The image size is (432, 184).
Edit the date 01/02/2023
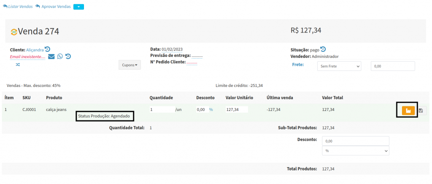click(172, 49)
